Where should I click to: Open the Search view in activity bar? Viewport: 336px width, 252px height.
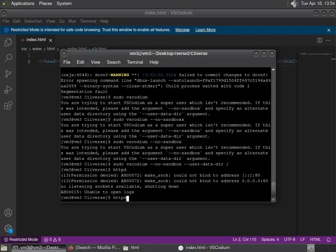pos(8,58)
